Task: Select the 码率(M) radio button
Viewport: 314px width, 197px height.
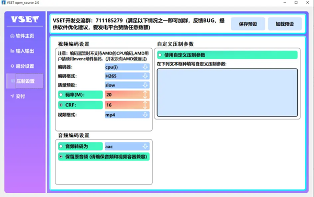Action: pos(61,95)
